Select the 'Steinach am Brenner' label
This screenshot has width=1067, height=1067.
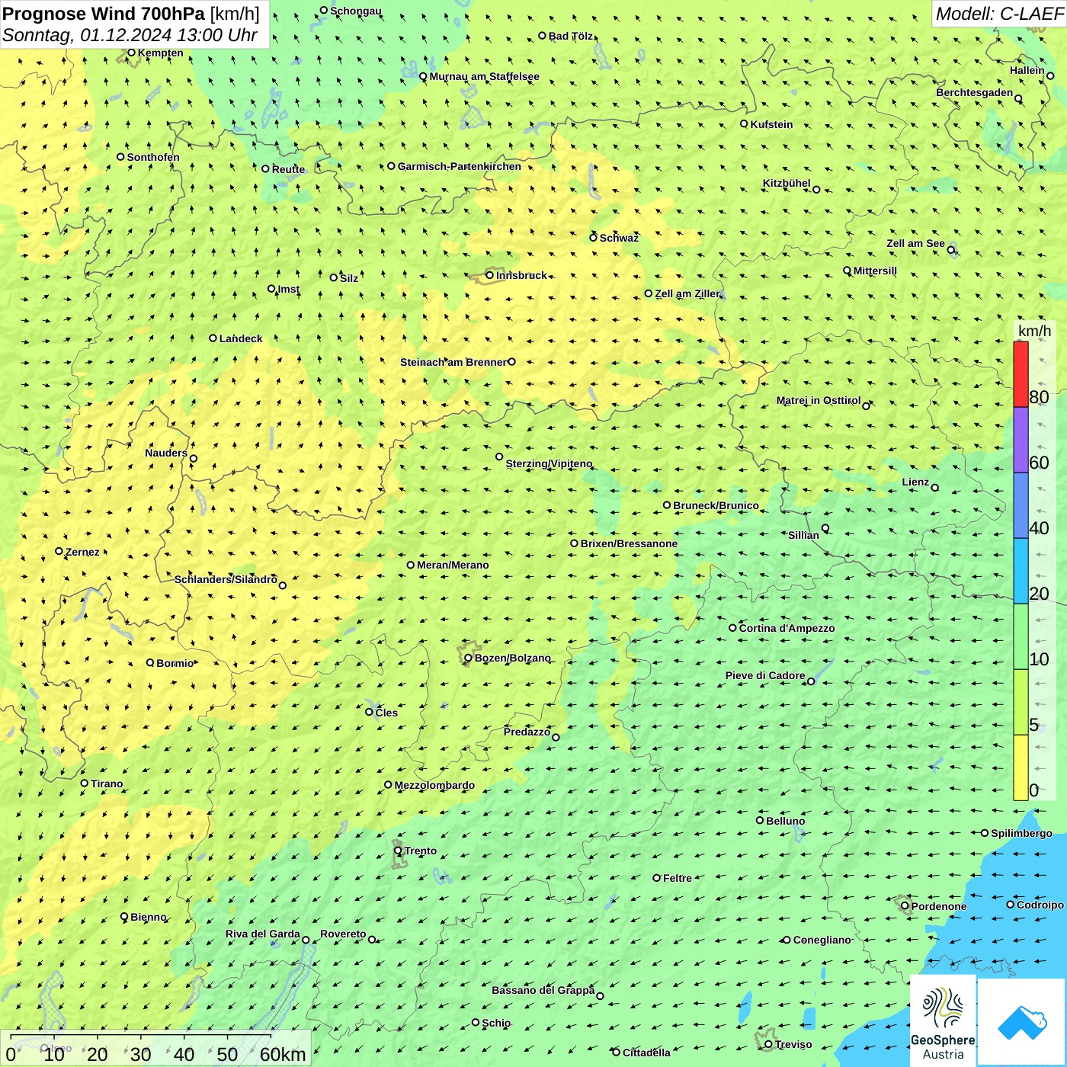click(453, 362)
